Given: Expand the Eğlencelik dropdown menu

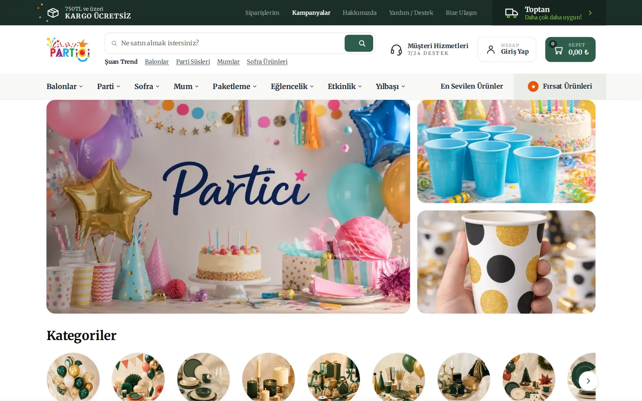Looking at the screenshot, I should (292, 86).
